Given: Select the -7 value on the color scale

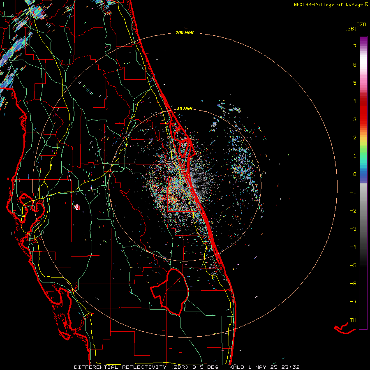Looking at the screenshot, I should [353, 302].
